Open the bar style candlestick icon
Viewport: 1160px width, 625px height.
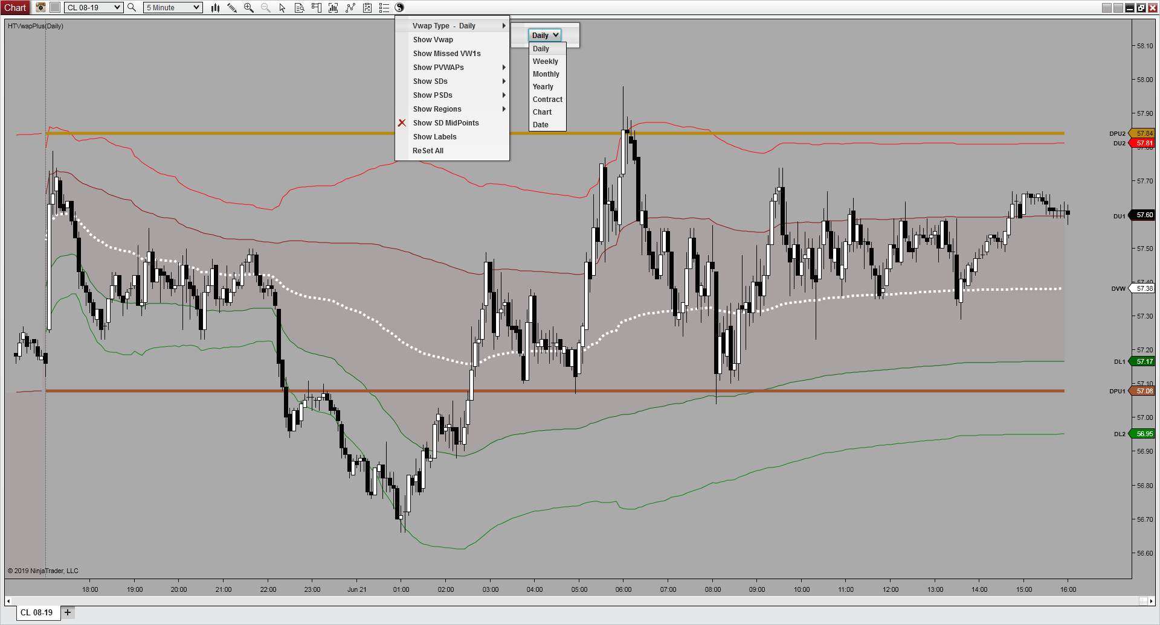point(215,7)
